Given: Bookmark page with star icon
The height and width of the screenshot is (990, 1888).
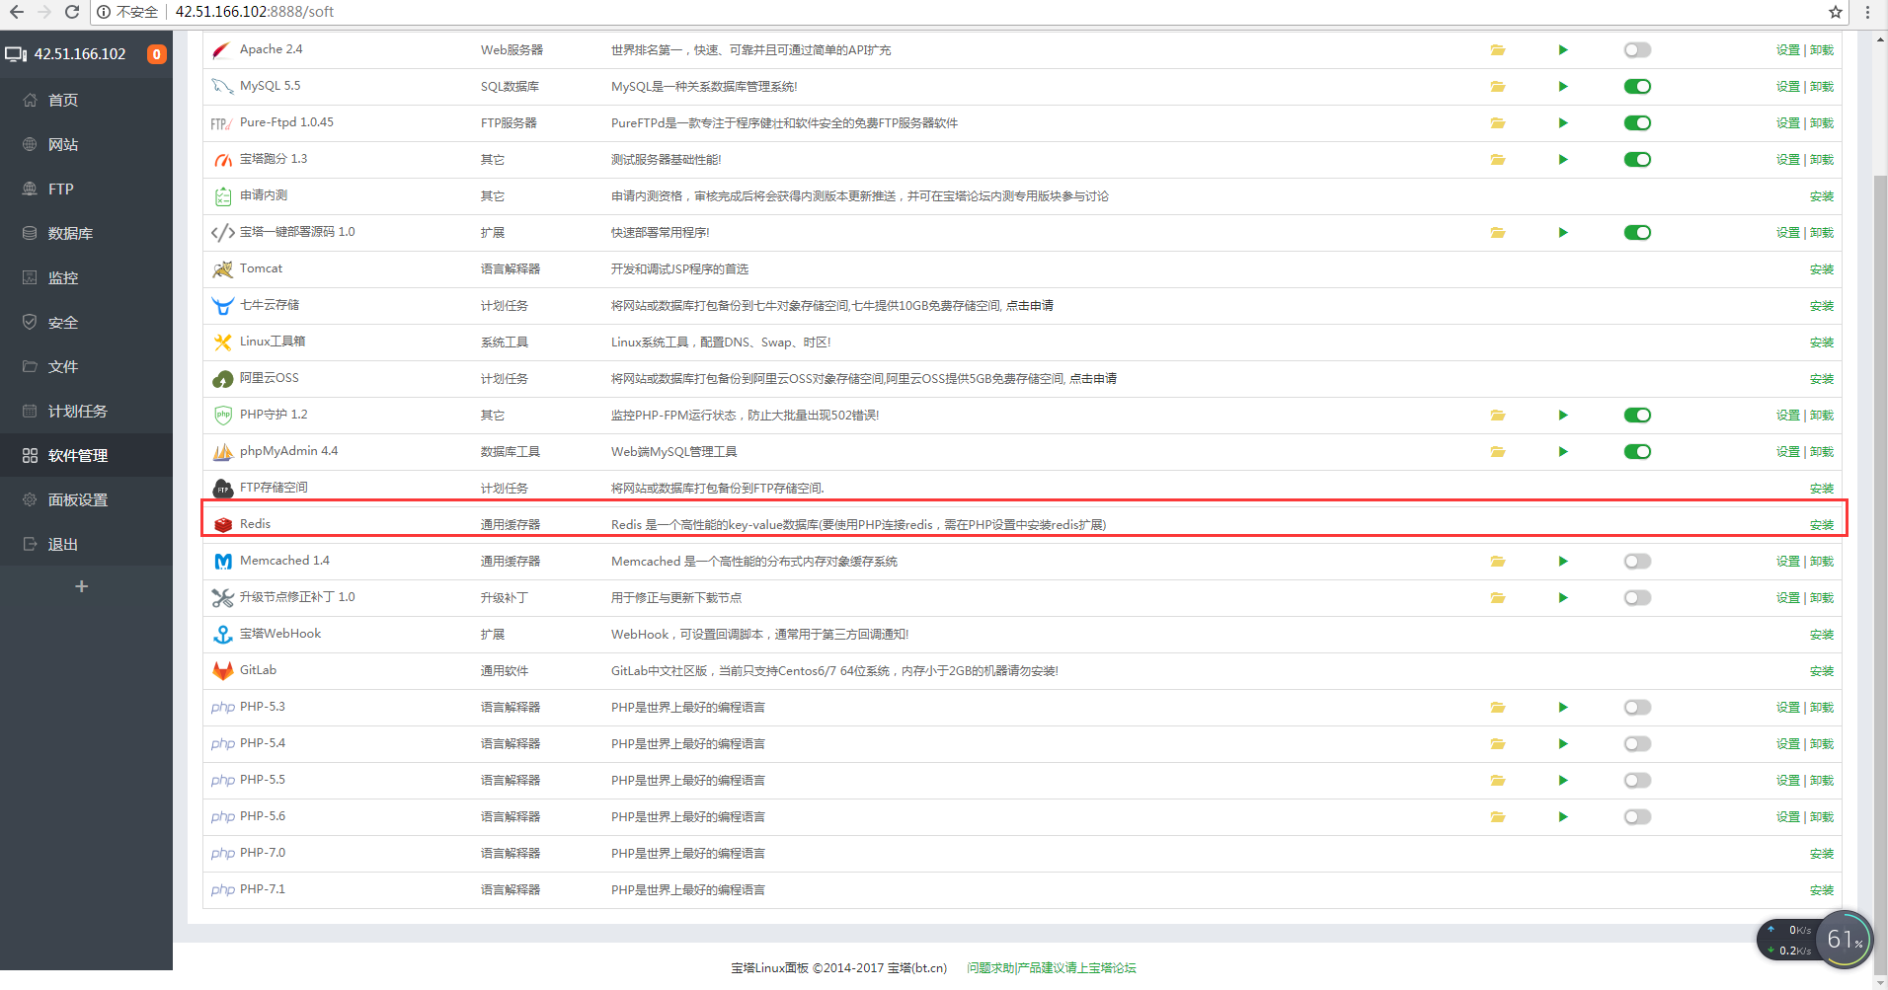Looking at the screenshot, I should [1836, 12].
